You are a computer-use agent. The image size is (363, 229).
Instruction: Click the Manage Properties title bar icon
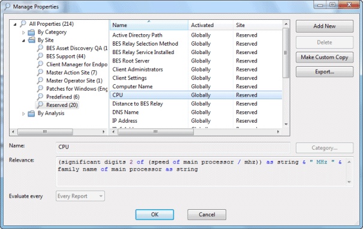7,7
